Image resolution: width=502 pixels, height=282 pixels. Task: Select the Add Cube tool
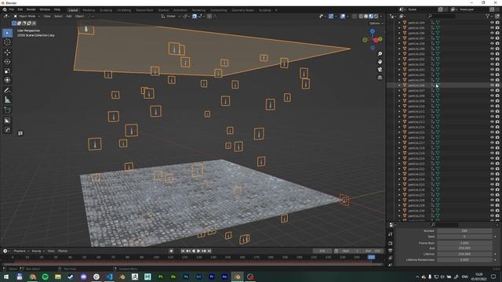[7, 110]
